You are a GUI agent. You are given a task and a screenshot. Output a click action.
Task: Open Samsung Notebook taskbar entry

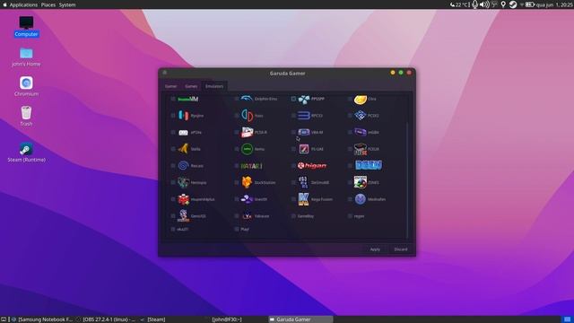pos(42,319)
